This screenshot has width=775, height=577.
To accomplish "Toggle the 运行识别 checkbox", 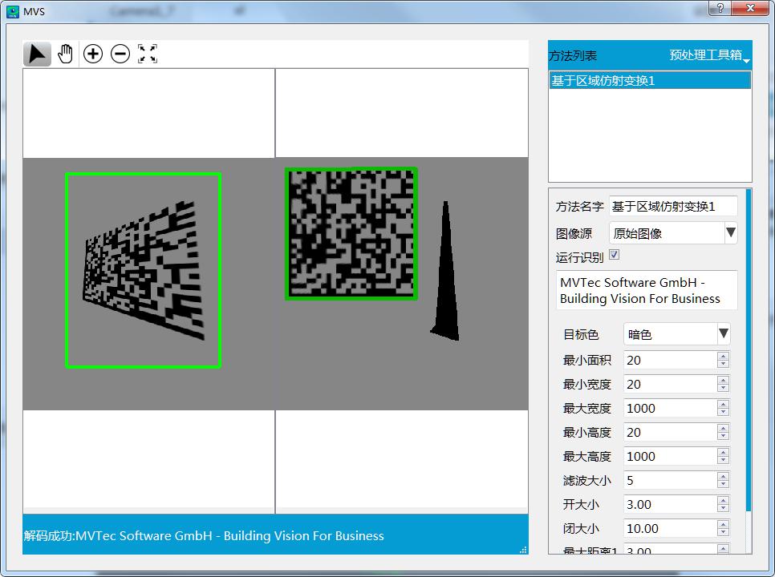I will (615, 255).
